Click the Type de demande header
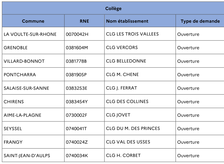 tap(200, 21)
